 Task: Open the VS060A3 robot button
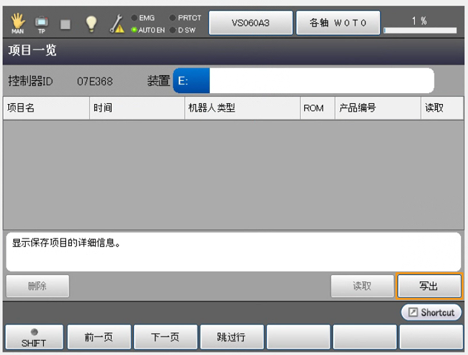[251, 23]
